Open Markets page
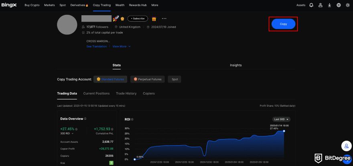 (x=49, y=5)
